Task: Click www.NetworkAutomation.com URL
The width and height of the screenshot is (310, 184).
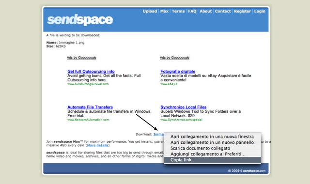Action: (88, 120)
